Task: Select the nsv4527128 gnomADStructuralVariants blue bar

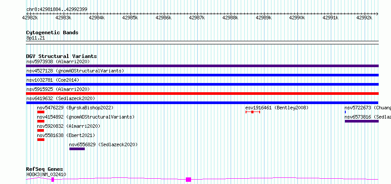Action: [202, 75]
